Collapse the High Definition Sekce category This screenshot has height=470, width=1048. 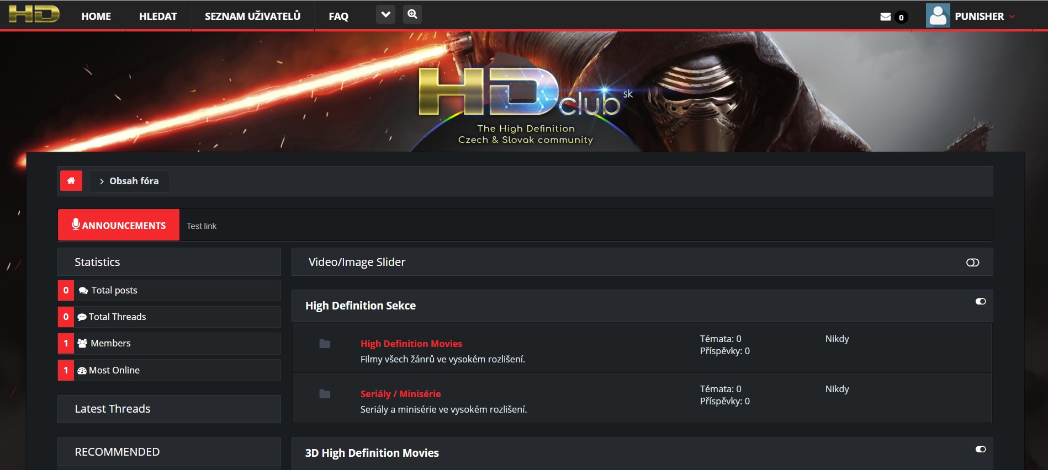(981, 301)
